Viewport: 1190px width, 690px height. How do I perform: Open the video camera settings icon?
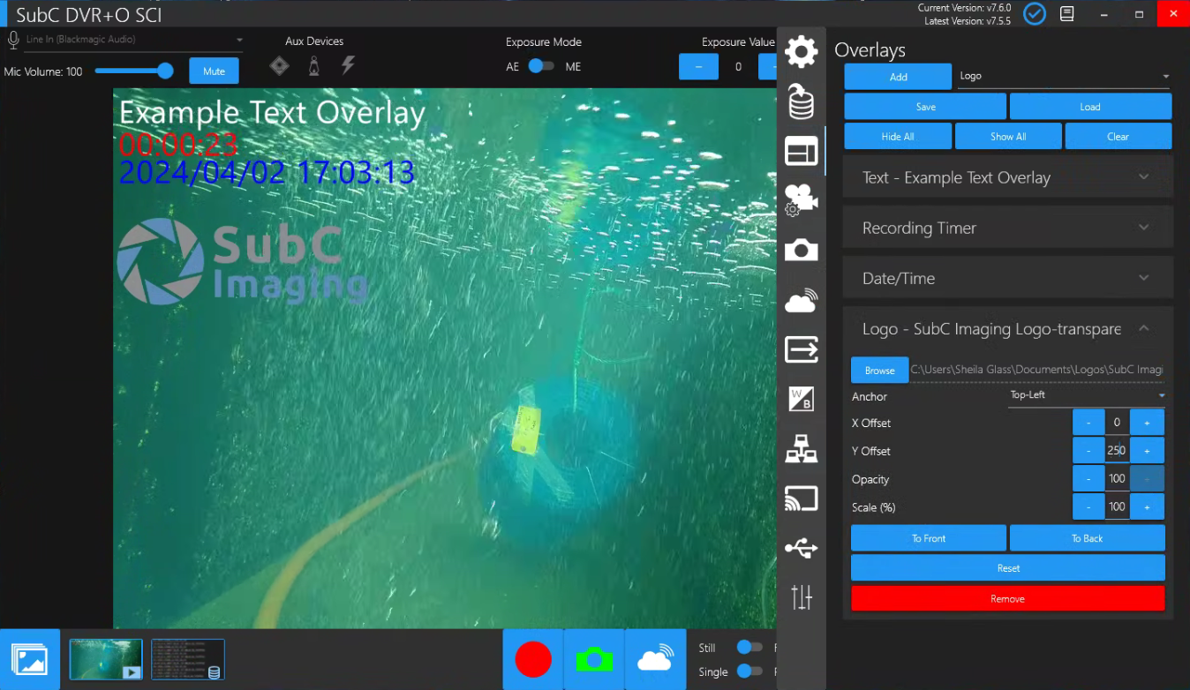(x=801, y=200)
